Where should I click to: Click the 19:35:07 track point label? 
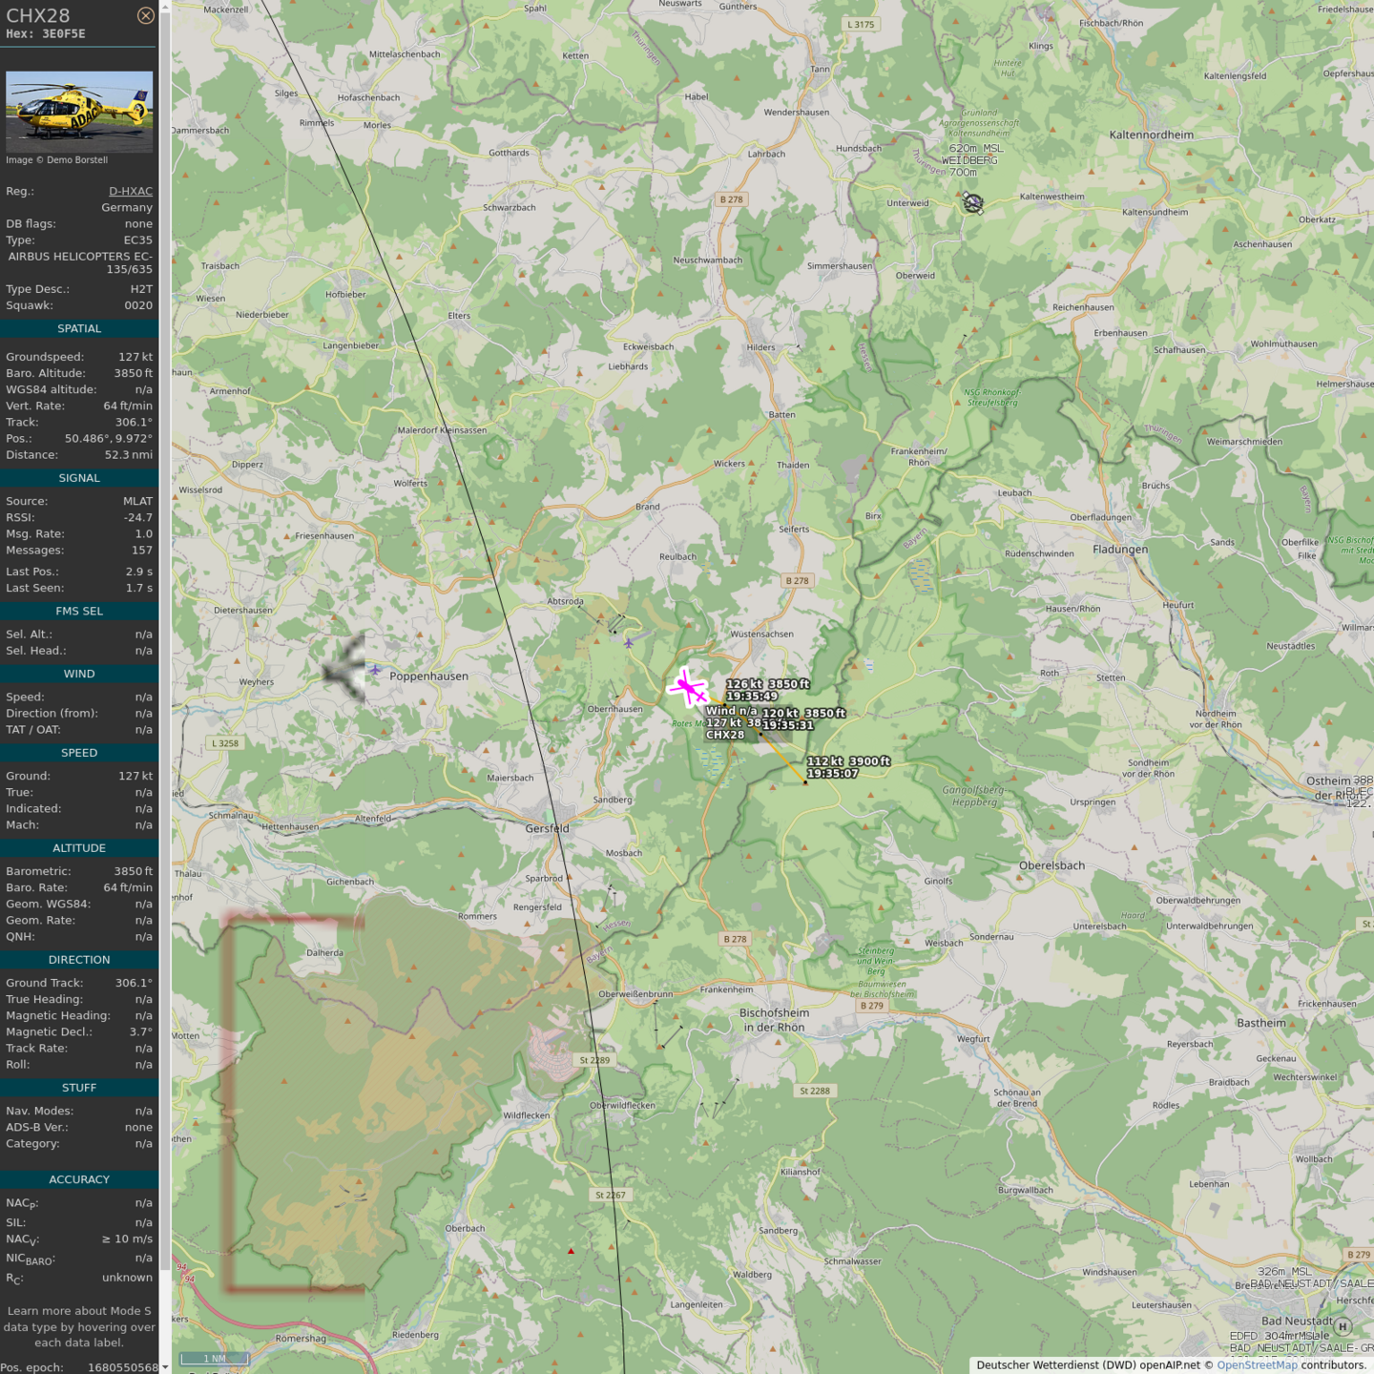832,774
